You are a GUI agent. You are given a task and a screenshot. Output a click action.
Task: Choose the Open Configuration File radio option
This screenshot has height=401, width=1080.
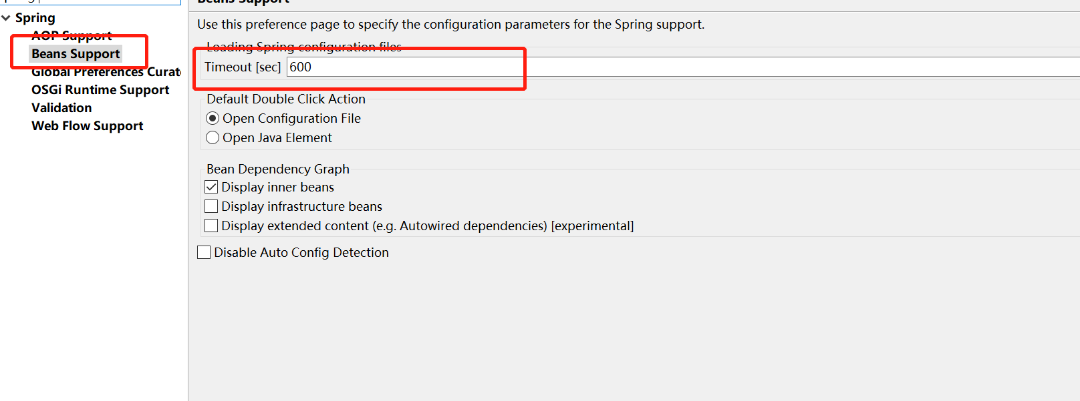pyautogui.click(x=213, y=119)
